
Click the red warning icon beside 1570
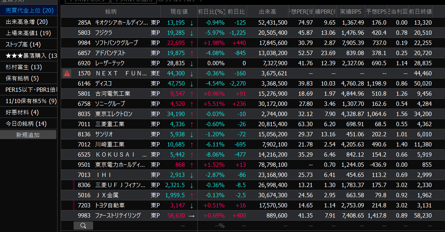point(67,73)
